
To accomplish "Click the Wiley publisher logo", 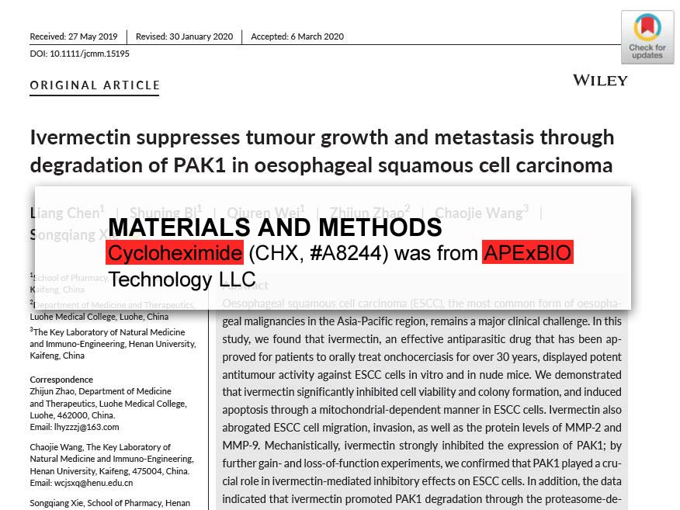I will pyautogui.click(x=599, y=80).
